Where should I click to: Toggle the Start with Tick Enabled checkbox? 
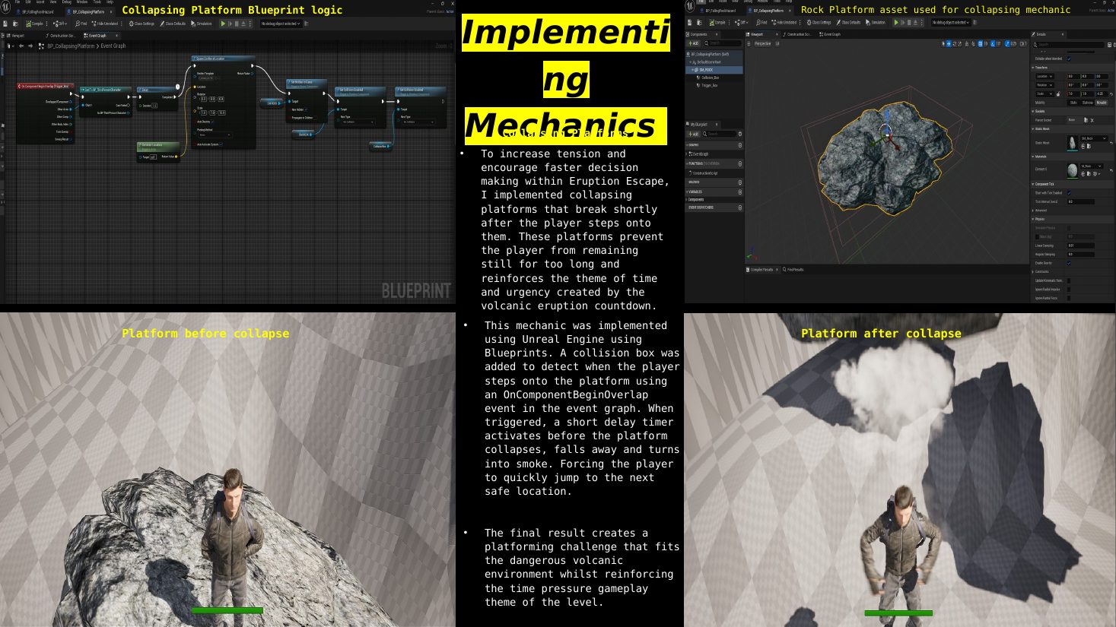(x=1069, y=192)
